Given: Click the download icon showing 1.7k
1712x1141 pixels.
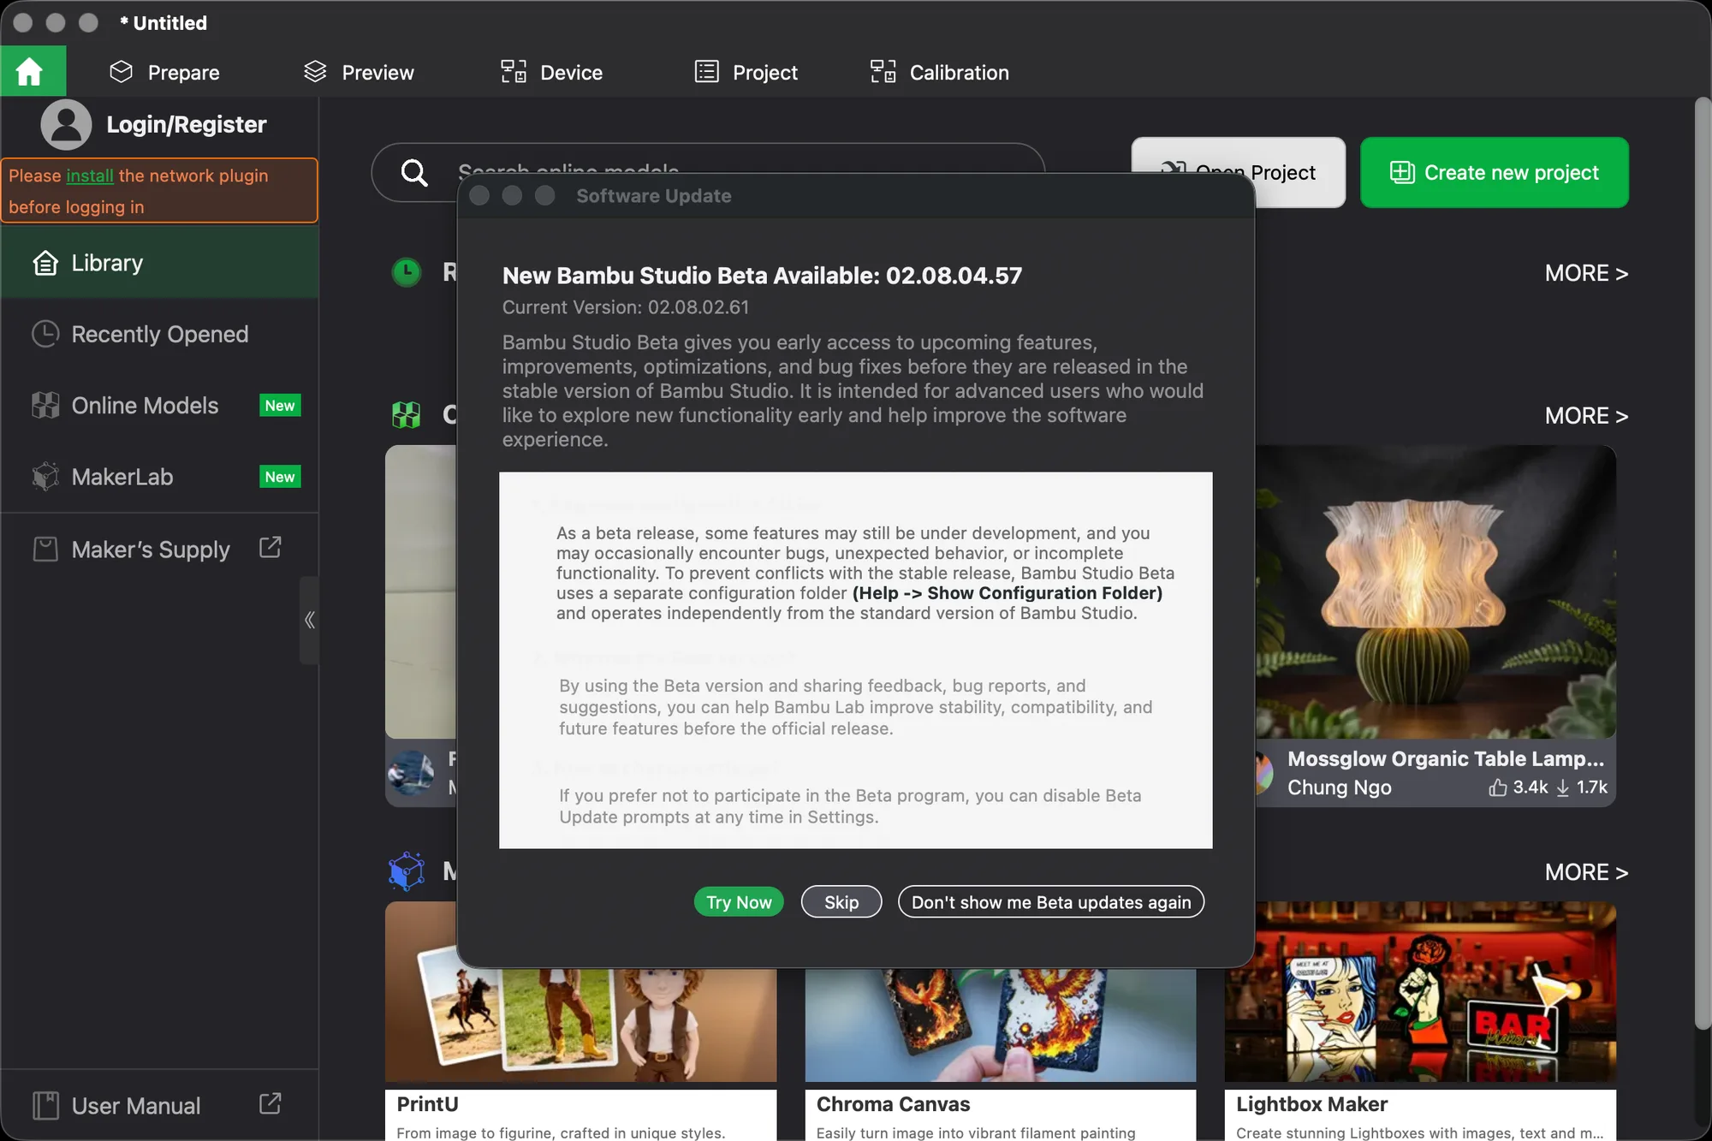Looking at the screenshot, I should point(1562,787).
